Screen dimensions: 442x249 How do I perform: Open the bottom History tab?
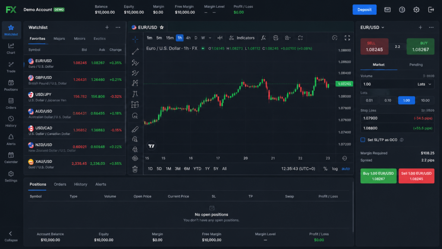point(81,184)
